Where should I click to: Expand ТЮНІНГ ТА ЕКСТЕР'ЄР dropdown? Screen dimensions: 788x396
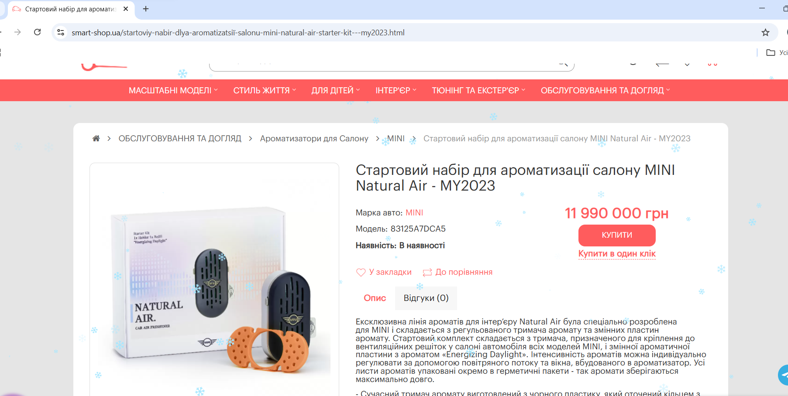point(479,90)
